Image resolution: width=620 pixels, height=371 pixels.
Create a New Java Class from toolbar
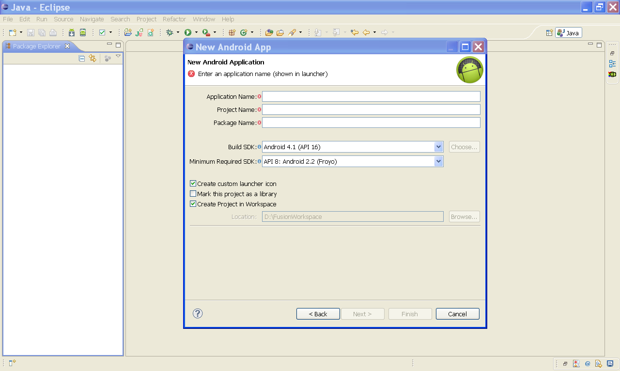click(151, 32)
